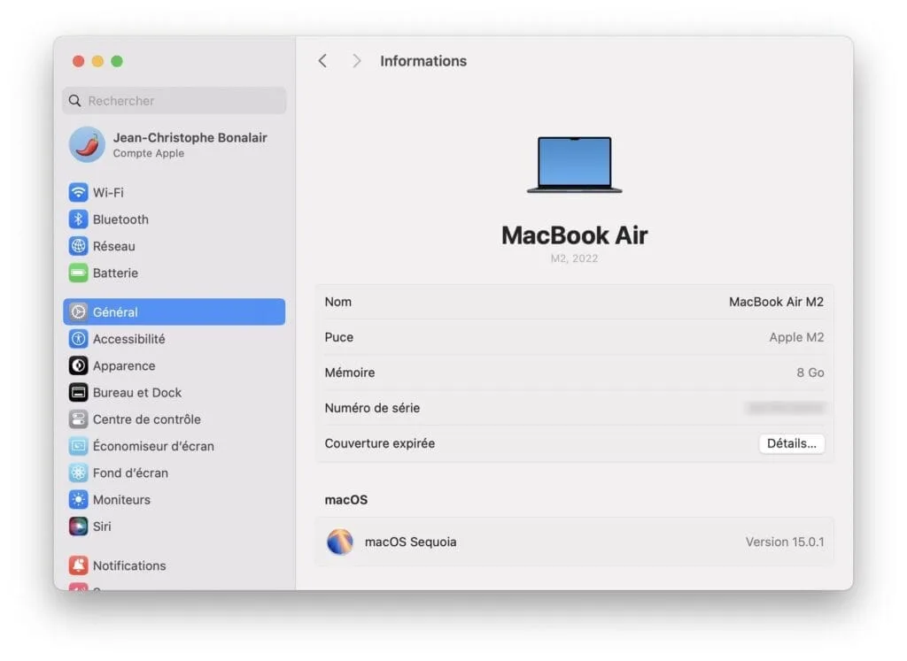Click the Centre de contrôle icon
This screenshot has height=661, width=907.
[78, 419]
